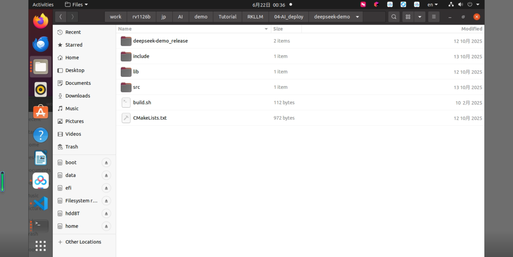Eject the hdd8T drive
This screenshot has width=513, height=257.
point(106,213)
